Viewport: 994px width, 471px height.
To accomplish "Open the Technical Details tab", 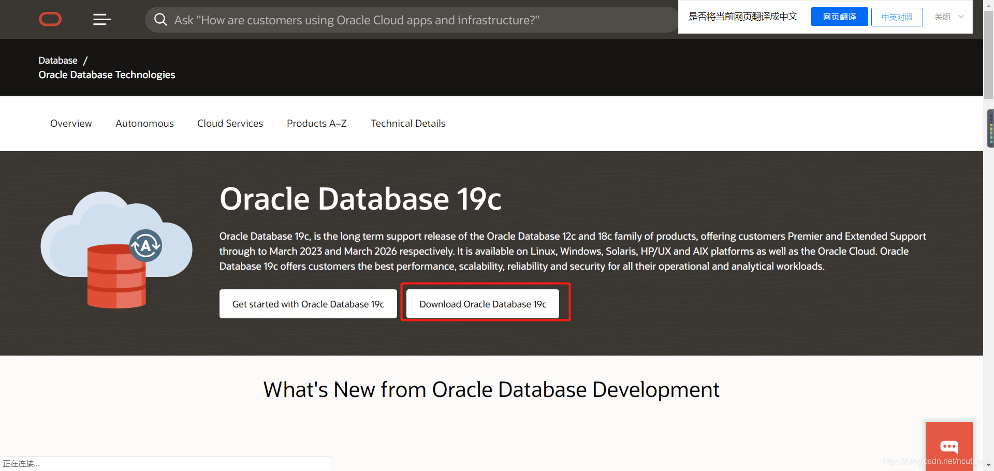I will point(408,123).
